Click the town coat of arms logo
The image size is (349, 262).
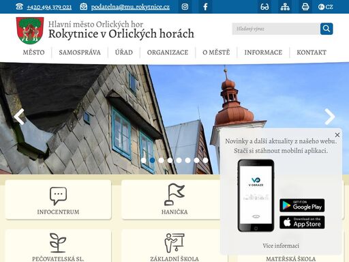pyautogui.click(x=30, y=30)
